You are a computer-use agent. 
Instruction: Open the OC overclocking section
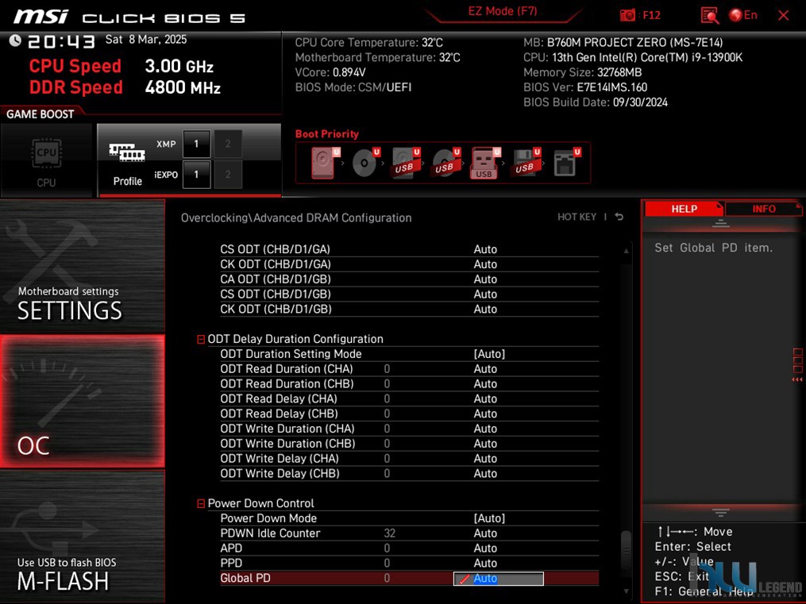click(x=83, y=401)
